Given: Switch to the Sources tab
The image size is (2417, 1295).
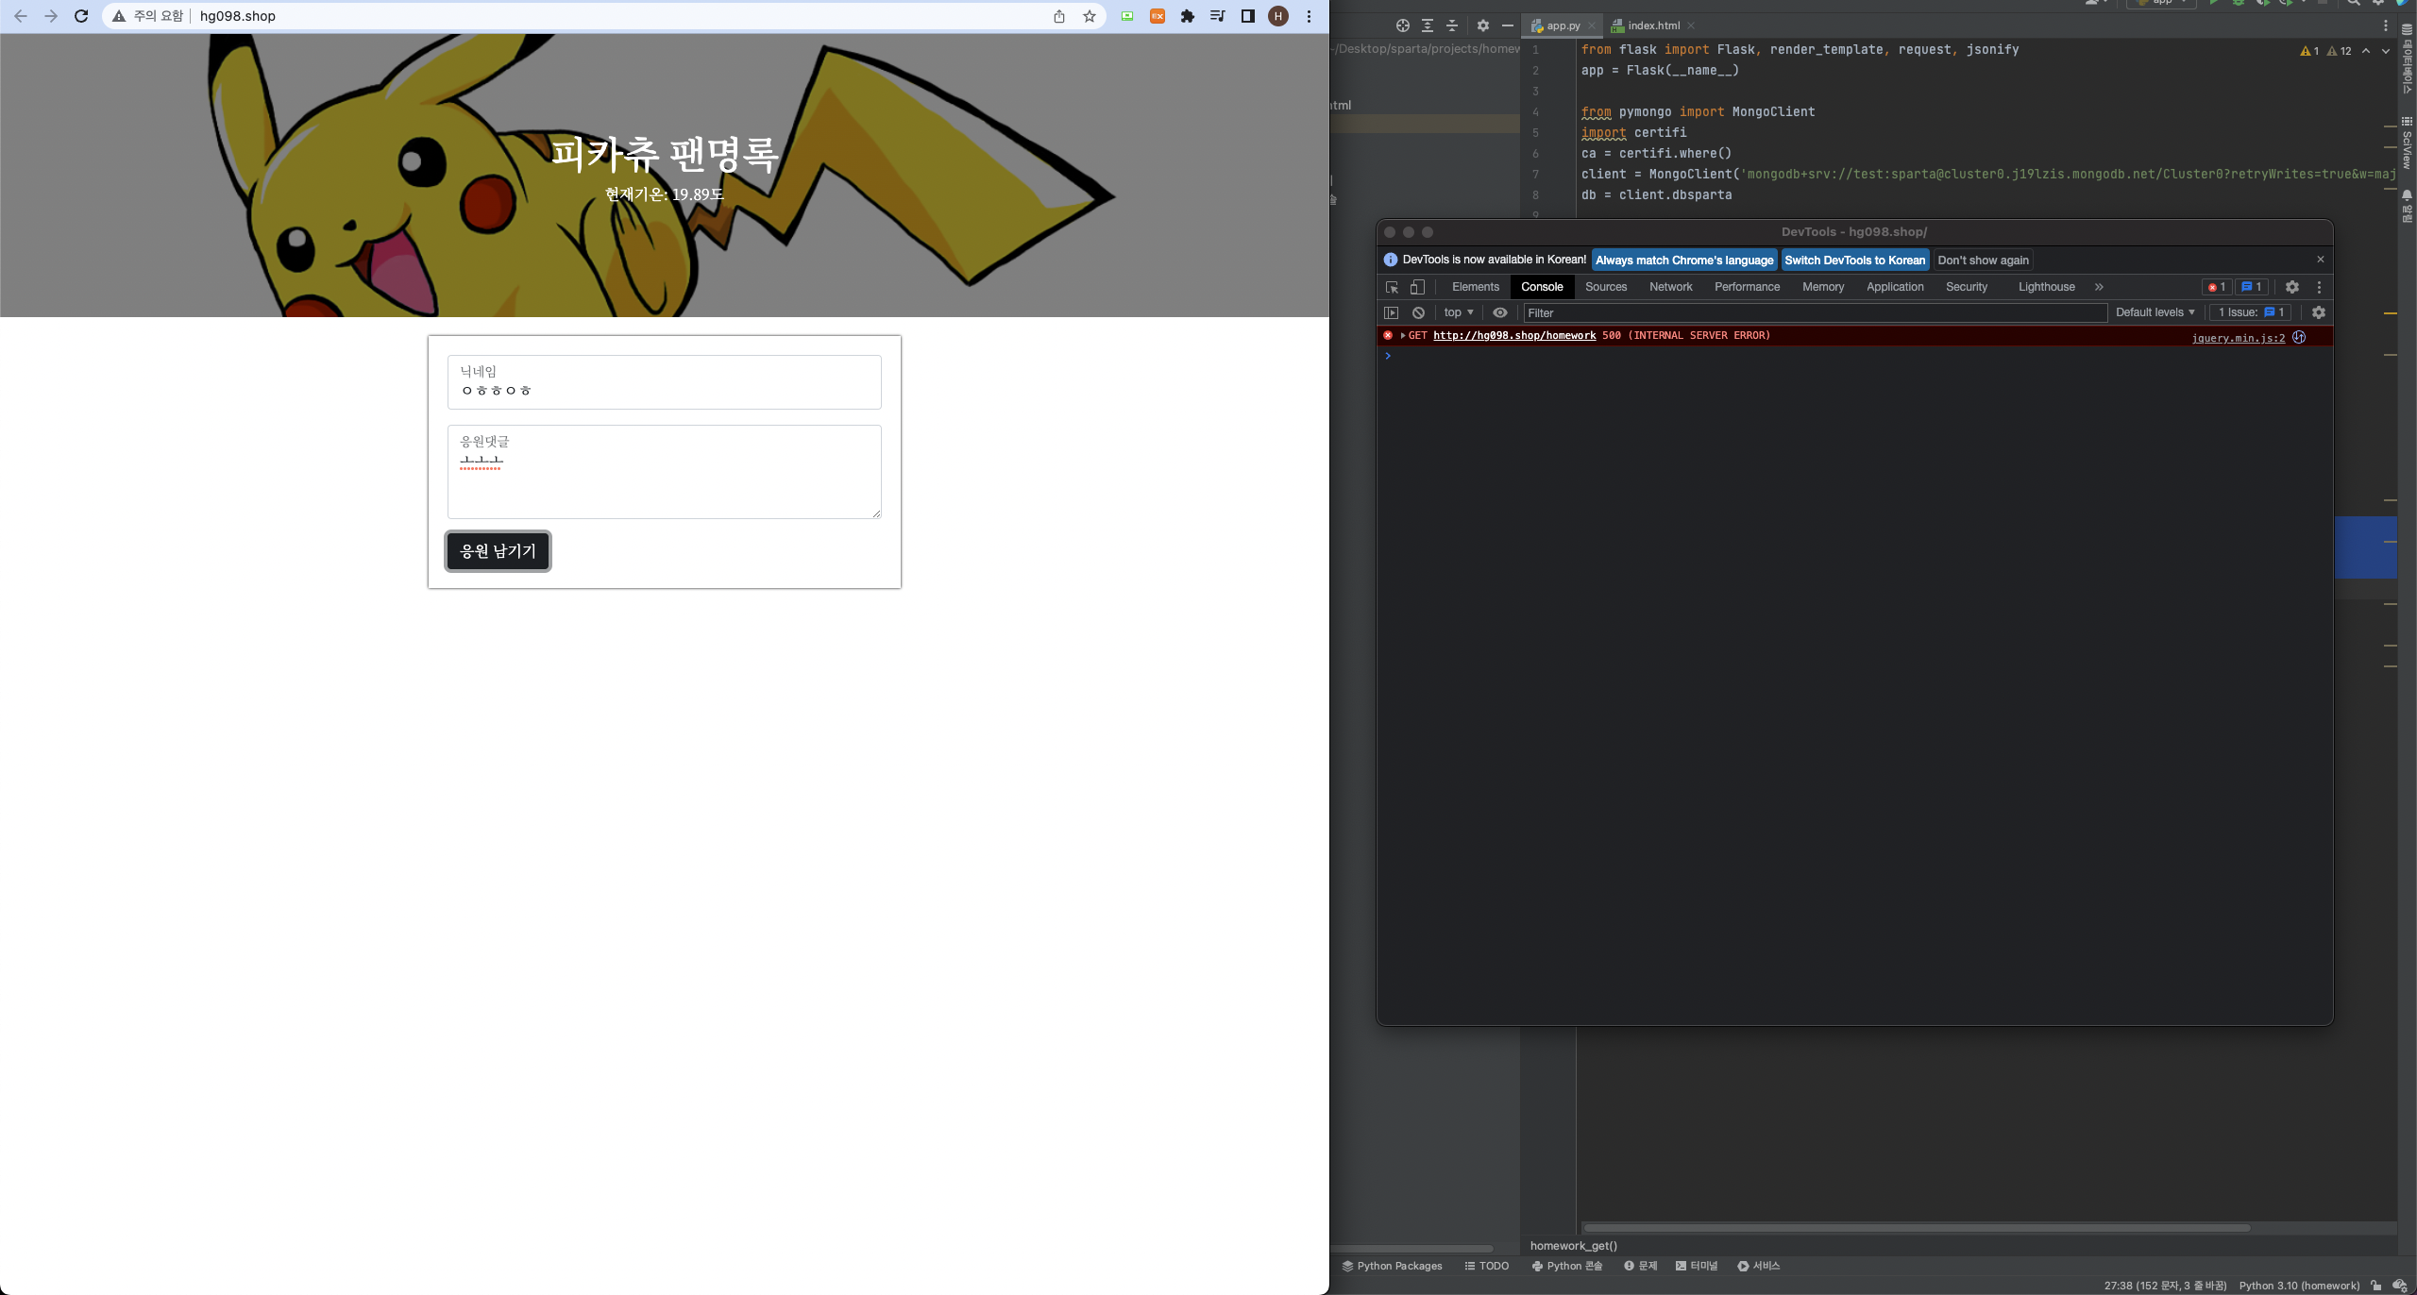Looking at the screenshot, I should click(1606, 287).
